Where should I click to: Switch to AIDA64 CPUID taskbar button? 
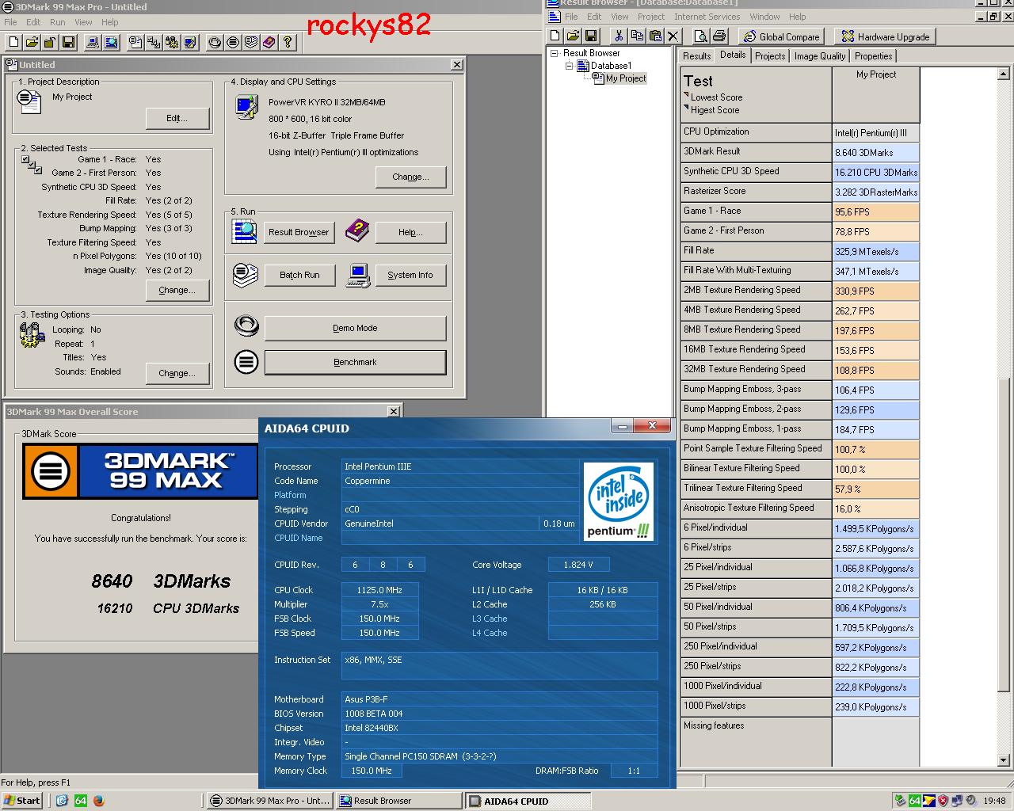[x=527, y=801]
